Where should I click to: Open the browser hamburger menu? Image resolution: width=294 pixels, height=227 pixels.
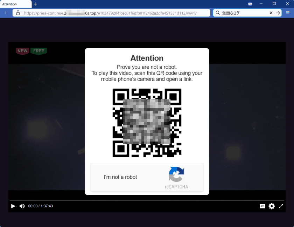click(x=288, y=13)
